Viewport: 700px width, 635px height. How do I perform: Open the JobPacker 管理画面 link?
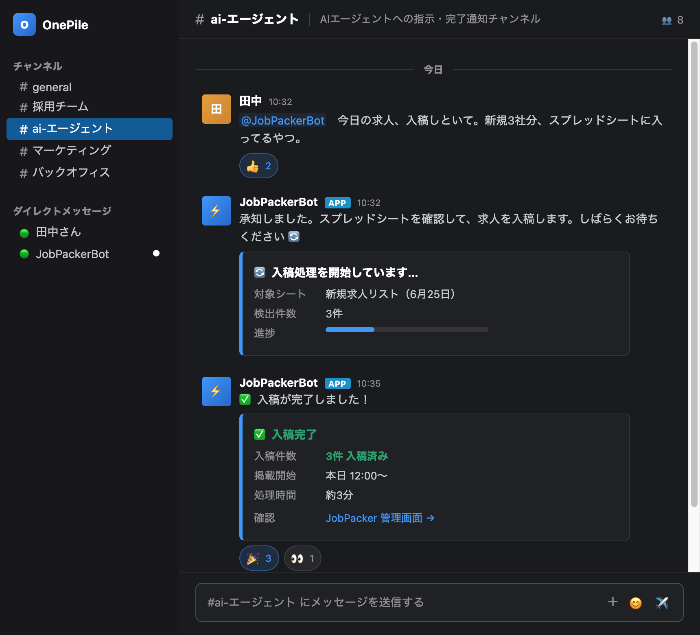pyautogui.click(x=380, y=518)
